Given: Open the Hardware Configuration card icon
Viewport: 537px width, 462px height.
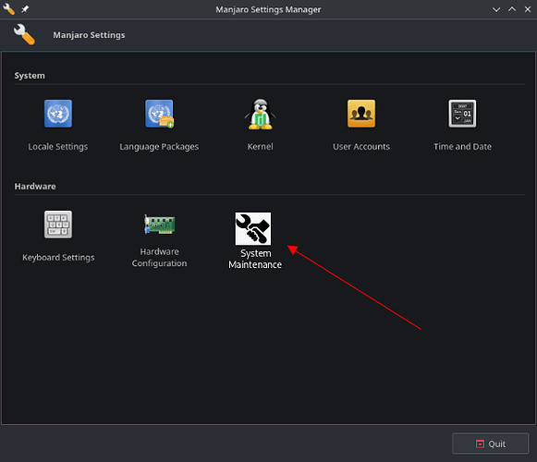Looking at the screenshot, I should [x=159, y=225].
